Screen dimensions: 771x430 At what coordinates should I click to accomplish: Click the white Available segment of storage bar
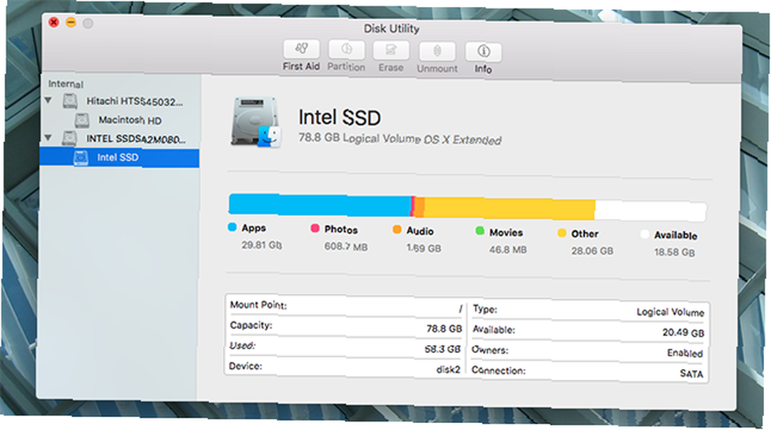coord(651,211)
